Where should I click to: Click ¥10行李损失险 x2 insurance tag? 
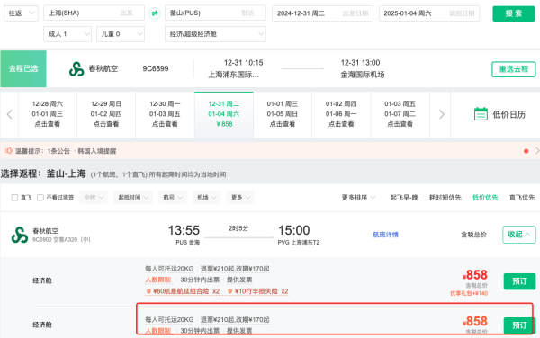(x=257, y=291)
